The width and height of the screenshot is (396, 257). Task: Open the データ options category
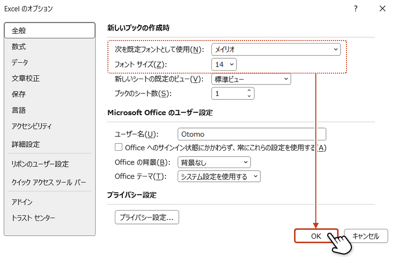pyautogui.click(x=50, y=62)
